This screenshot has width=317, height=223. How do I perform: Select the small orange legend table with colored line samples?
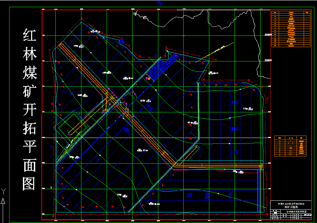pos(290,146)
